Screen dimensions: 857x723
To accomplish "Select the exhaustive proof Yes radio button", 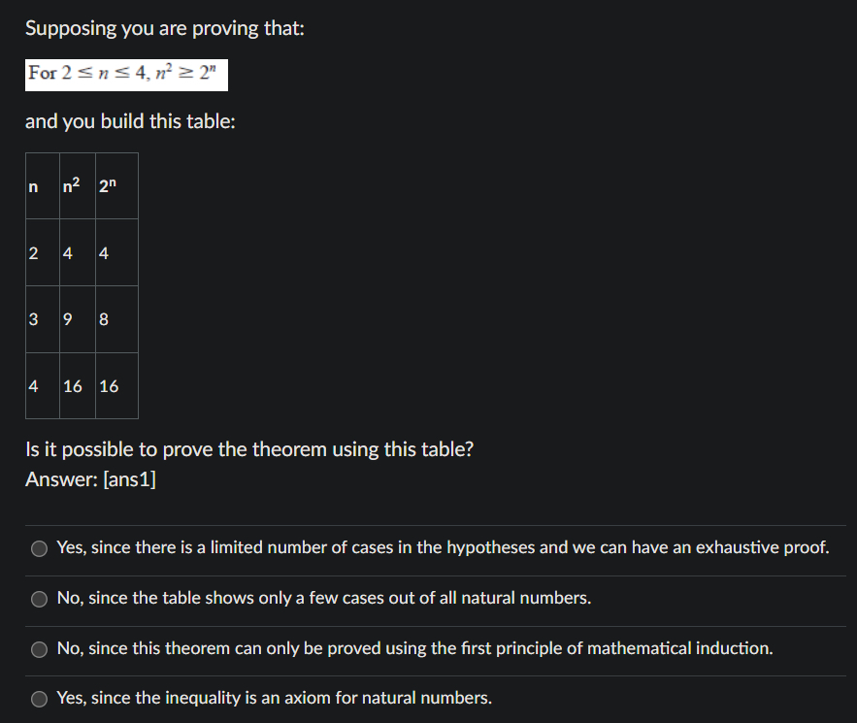I will click(x=40, y=548).
